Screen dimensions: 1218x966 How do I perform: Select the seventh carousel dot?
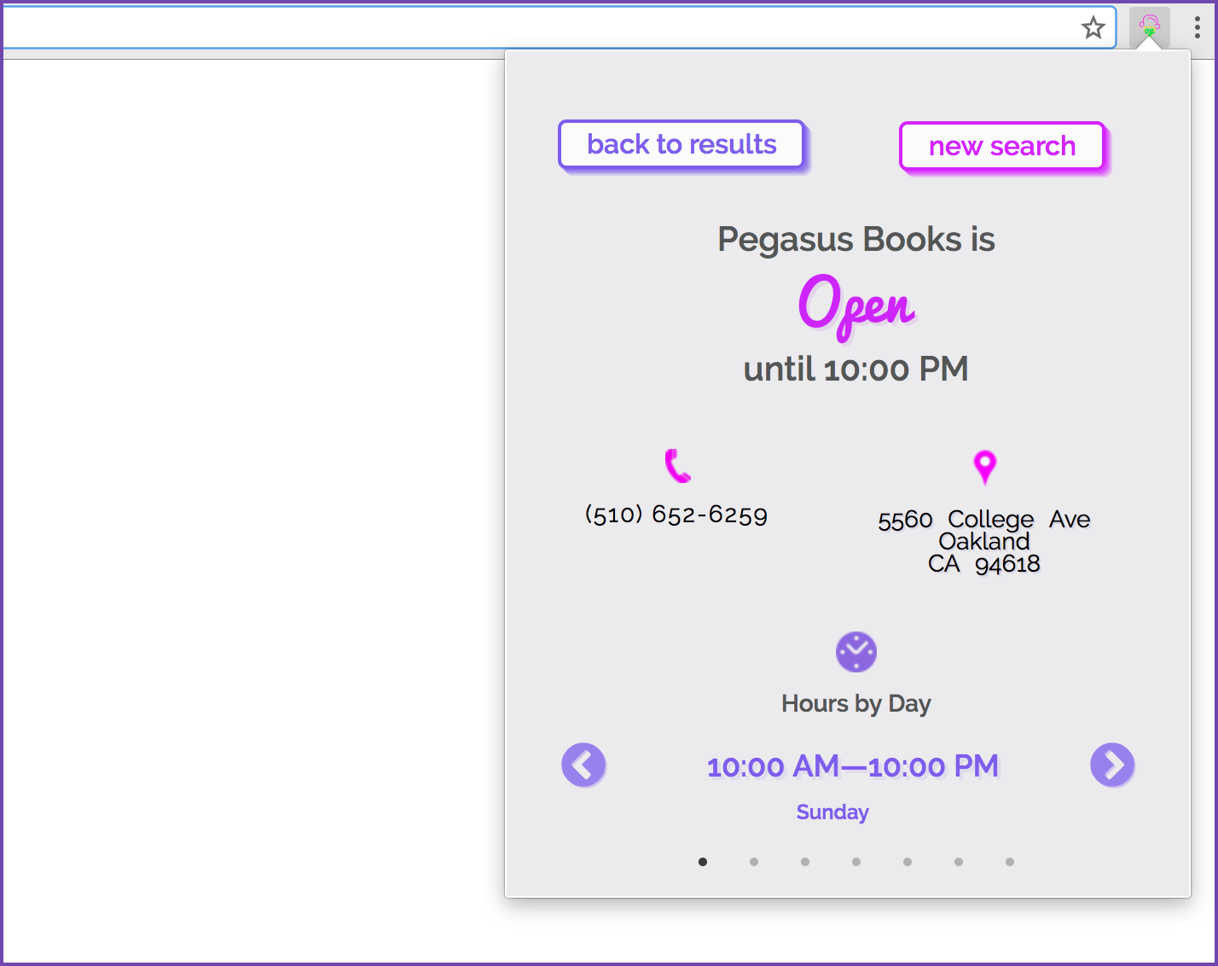tap(1010, 862)
